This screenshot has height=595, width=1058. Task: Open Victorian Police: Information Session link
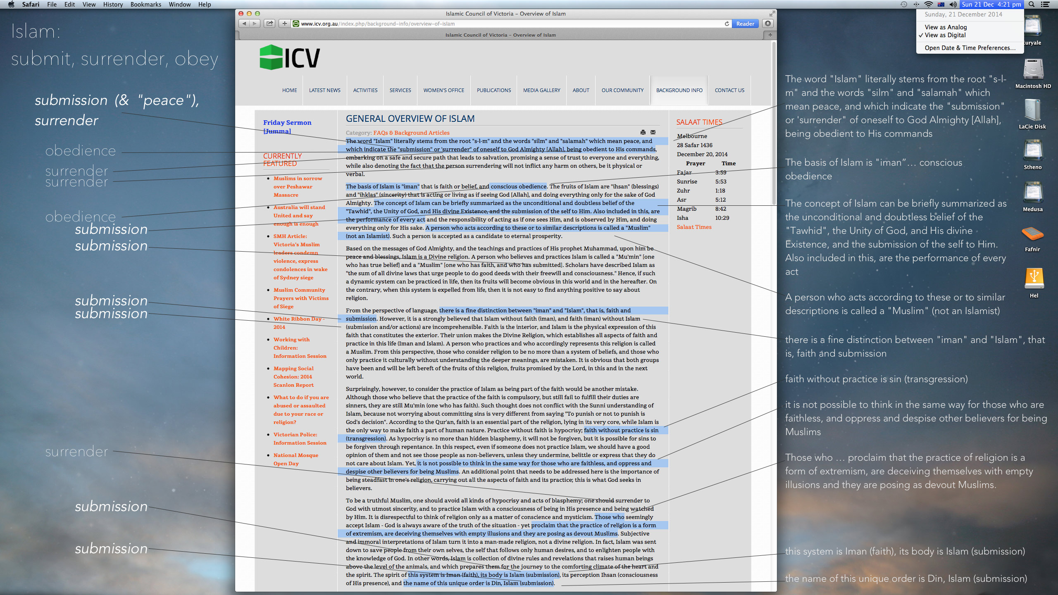coord(300,438)
